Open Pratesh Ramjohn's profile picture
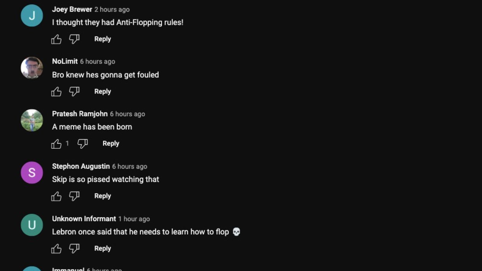The image size is (482, 271). [32, 120]
